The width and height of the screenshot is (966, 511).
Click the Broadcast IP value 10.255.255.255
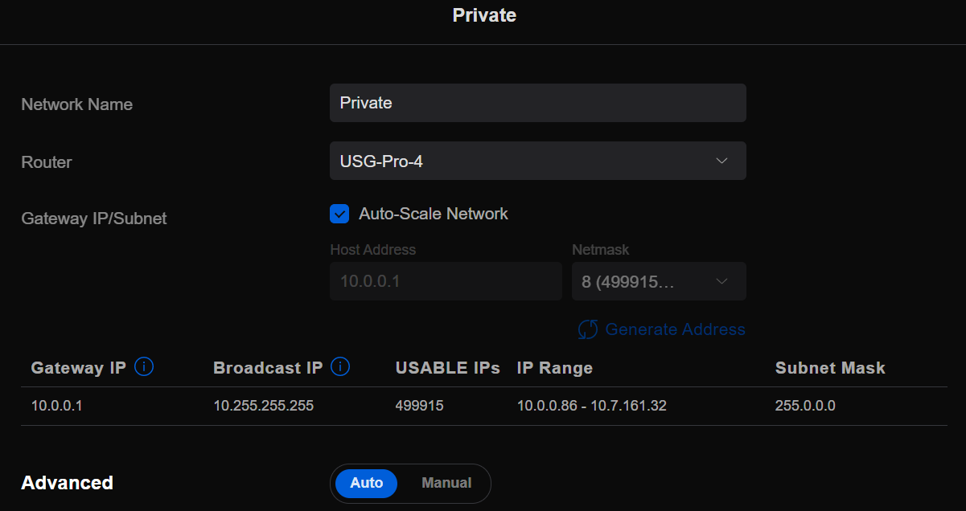click(x=263, y=406)
